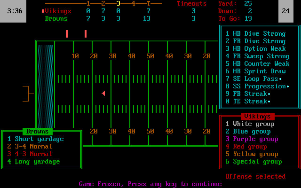The height and width of the screenshot is (188, 301).
Task: Select Browns Short yardage defense
Action: 36,139
